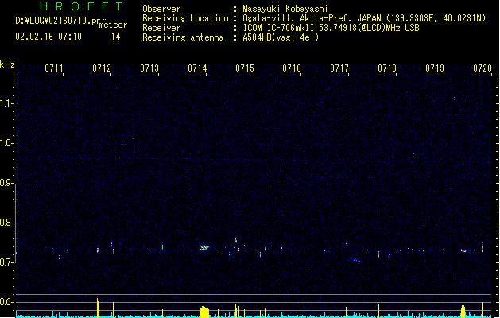Click the HROFFT title text
500x318 pixels.
(x=81, y=6)
